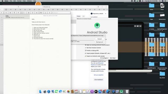Open the Notes menu in the menu bar
168x94 pixels.
(6, 1)
